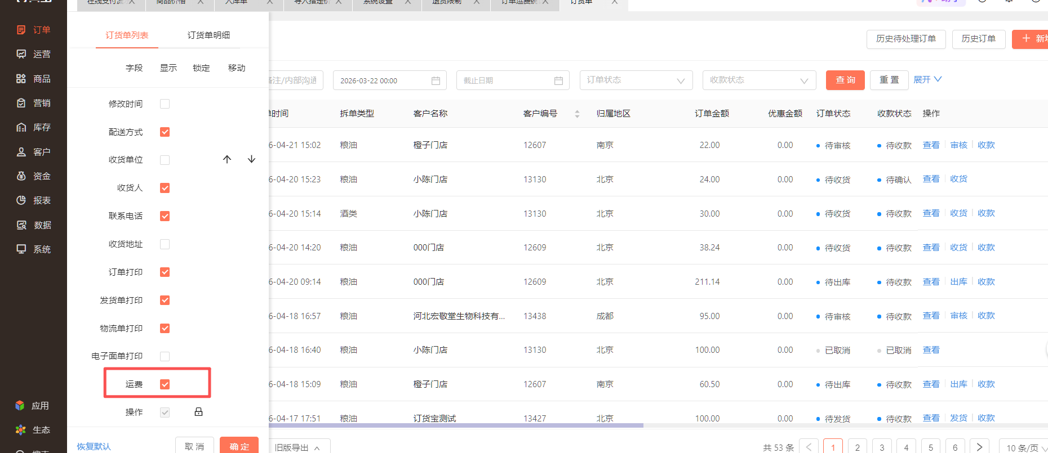Open 历史订单 button
Screen dimensions: 1048x453
(x=979, y=39)
